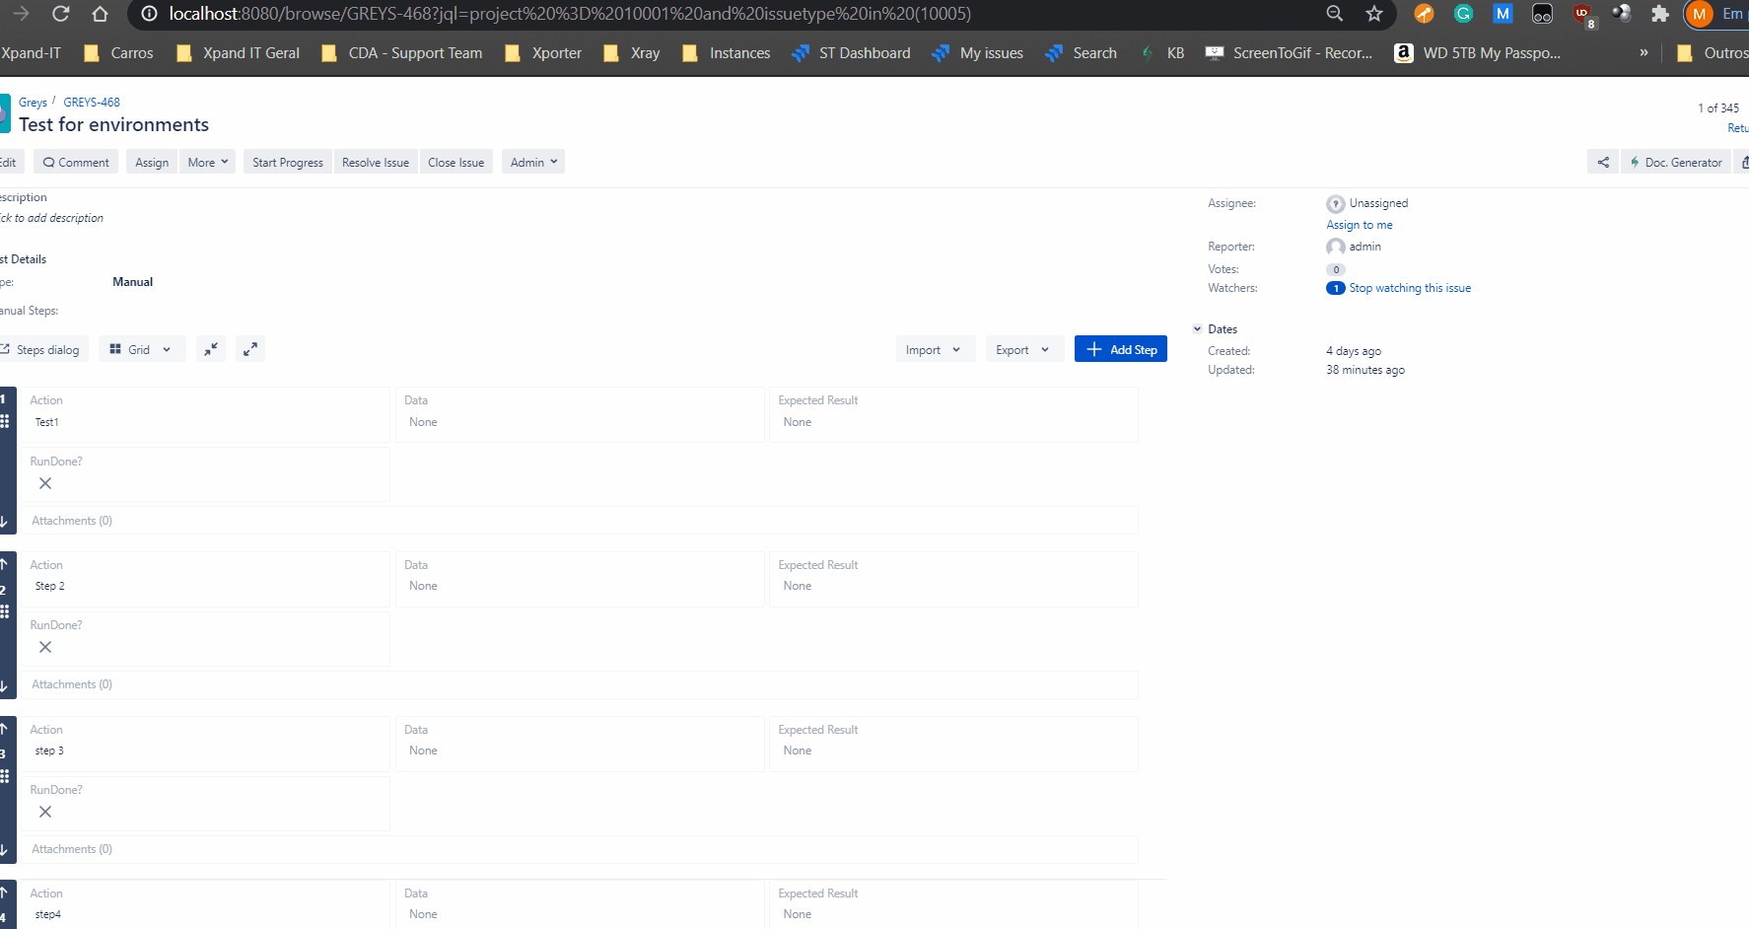Image resolution: width=1749 pixels, height=929 pixels.
Task: Click the Close Issue button
Action: (x=456, y=162)
